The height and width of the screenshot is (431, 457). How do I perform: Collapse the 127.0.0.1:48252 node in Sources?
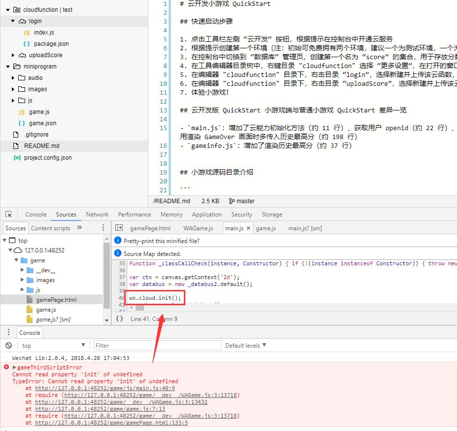pos(10,250)
